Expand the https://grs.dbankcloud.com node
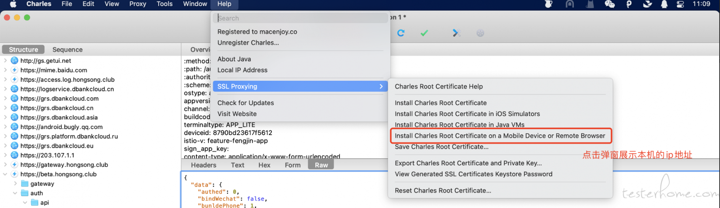 tap(5, 98)
